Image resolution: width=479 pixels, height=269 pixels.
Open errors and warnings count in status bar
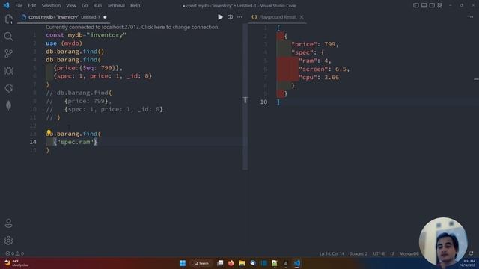[14, 253]
